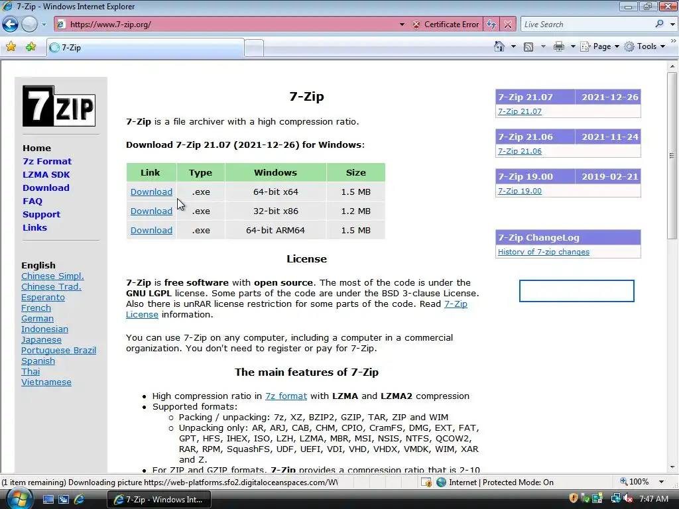Switch language to Vietnamese
Screen dimensions: 679x509
(x=46, y=382)
